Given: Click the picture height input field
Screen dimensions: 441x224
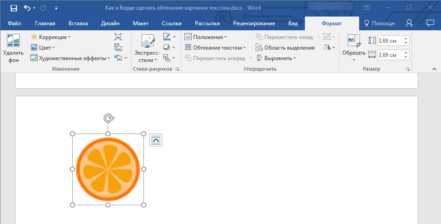Looking at the screenshot, I should click(x=389, y=40).
